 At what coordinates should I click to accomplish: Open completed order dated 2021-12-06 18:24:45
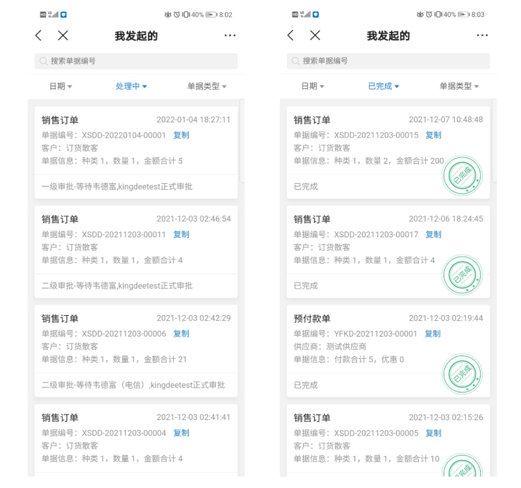click(388, 252)
